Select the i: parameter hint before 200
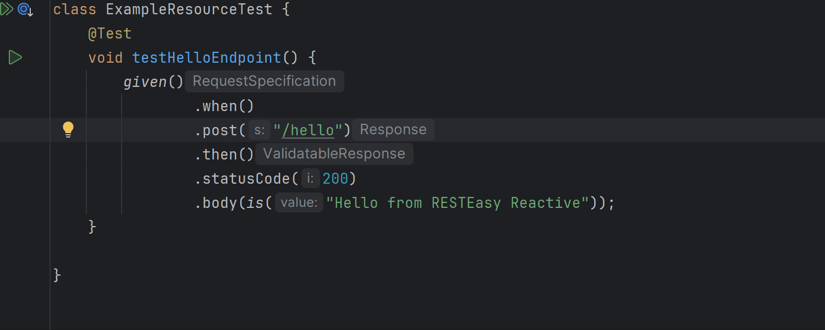 (310, 178)
